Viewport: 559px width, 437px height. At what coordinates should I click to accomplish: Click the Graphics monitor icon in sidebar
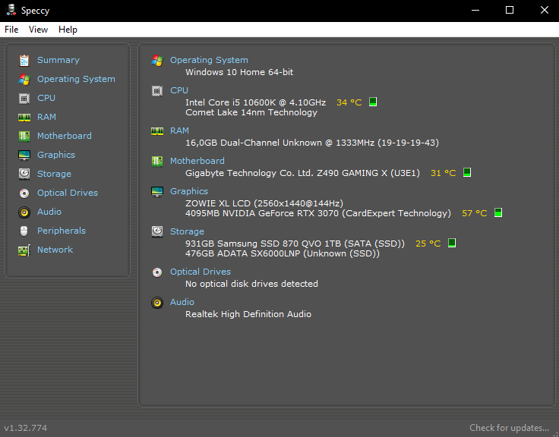24,155
